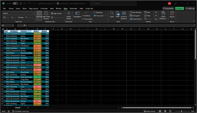Select Normal workbook view

[x=39, y=15]
